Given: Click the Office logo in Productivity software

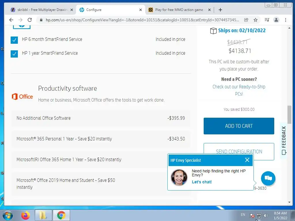Looking at the screenshot, I should pos(22,97).
